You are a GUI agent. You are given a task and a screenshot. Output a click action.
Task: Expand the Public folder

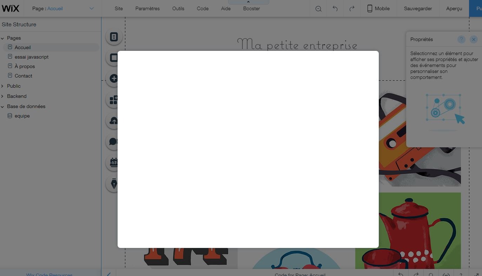coord(2,86)
